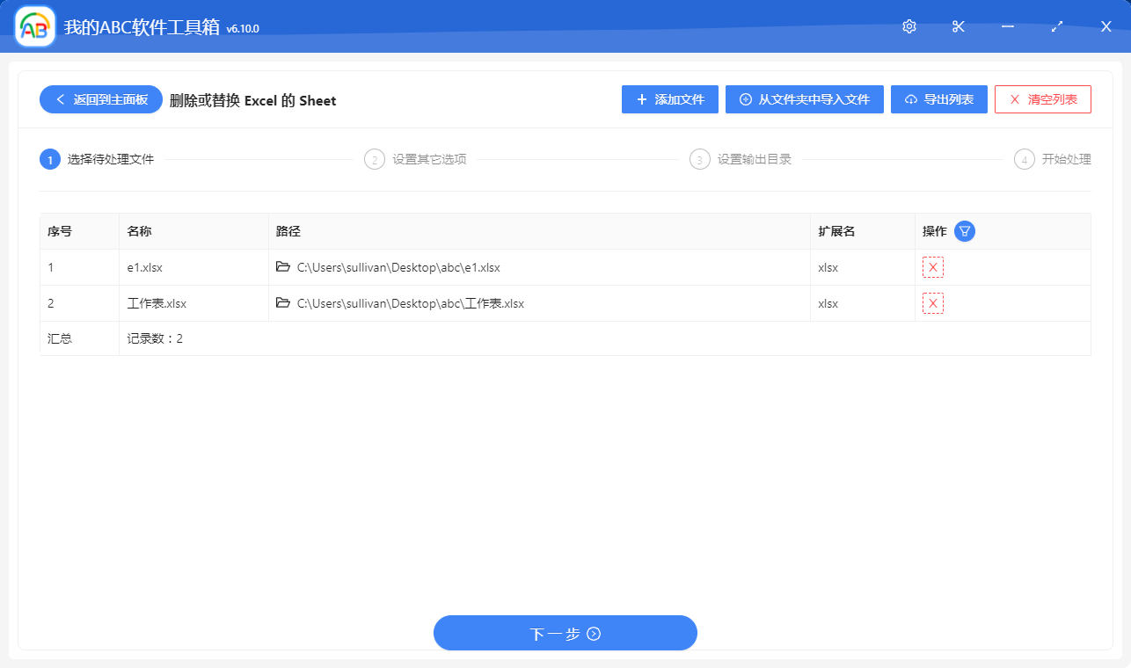Select step 3 设置输出目录
The image size is (1131, 668).
741,159
